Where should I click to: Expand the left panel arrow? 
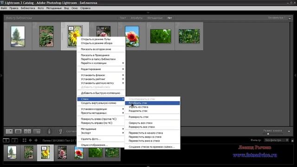(1, 76)
